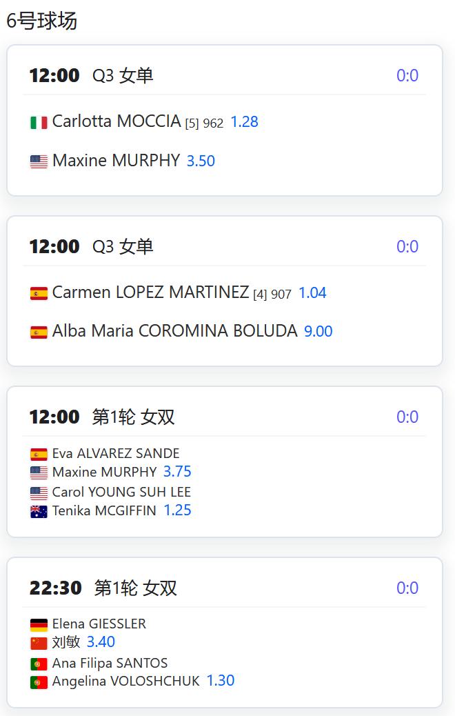Select odds 3.50 for Maxine MURPHY

(201, 161)
